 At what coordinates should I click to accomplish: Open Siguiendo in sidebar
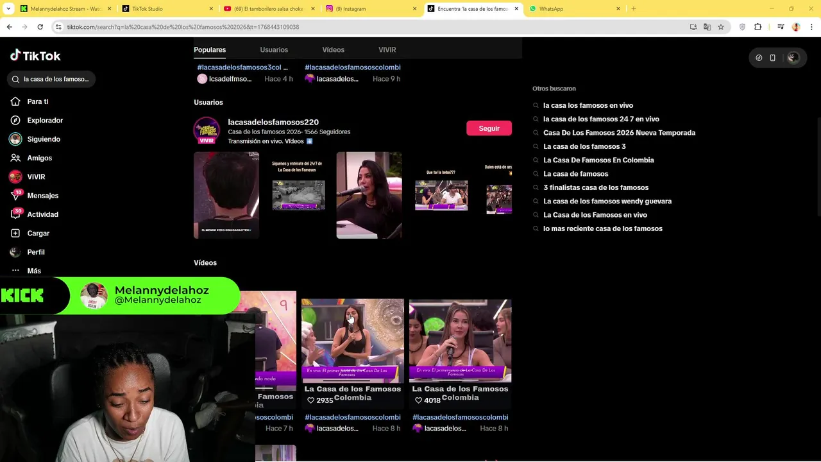click(43, 139)
